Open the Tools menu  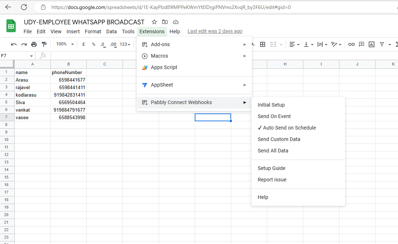128,31
